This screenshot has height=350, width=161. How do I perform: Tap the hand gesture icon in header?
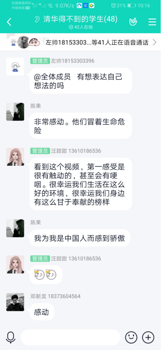pos(133,22)
